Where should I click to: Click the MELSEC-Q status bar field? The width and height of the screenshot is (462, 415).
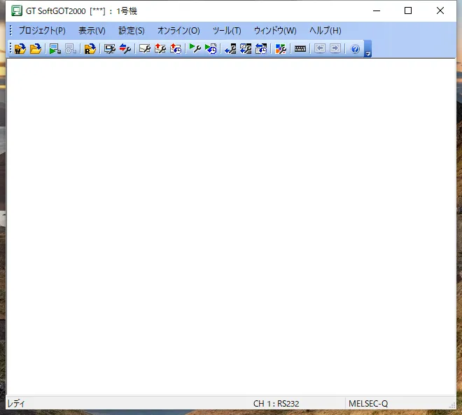368,404
